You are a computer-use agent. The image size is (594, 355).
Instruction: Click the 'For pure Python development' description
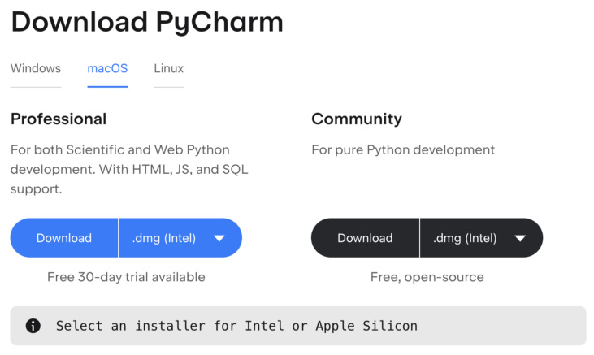[x=403, y=150]
